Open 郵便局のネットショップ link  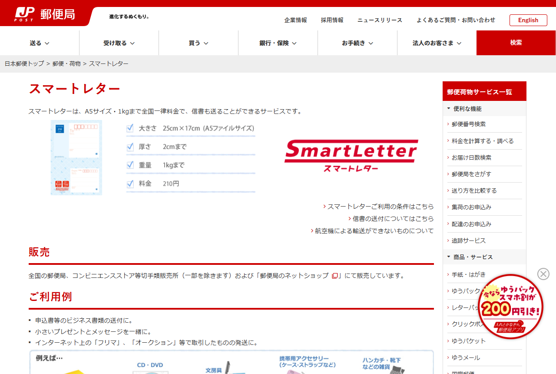(x=295, y=276)
